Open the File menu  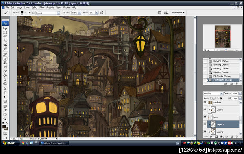pos(7,7)
